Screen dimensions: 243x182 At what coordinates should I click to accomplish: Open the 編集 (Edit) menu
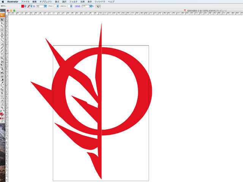tap(35, 2)
